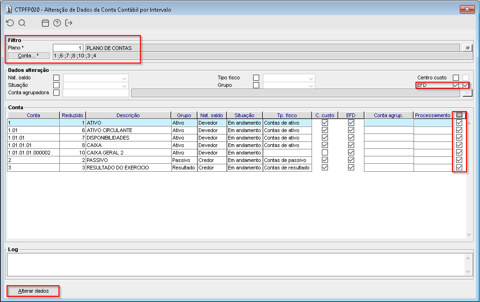Toggle C. custo checkbox for ATIVO CIRCULANTE
Image resolution: width=480 pixels, height=302 pixels.
pyautogui.click(x=325, y=130)
